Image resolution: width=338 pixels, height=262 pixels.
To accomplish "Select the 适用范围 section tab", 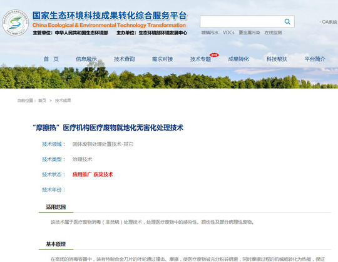I will click(x=56, y=207).
